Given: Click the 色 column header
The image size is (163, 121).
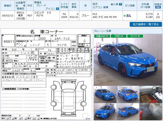Looking at the screenshot, I should [x=86, y=6].
